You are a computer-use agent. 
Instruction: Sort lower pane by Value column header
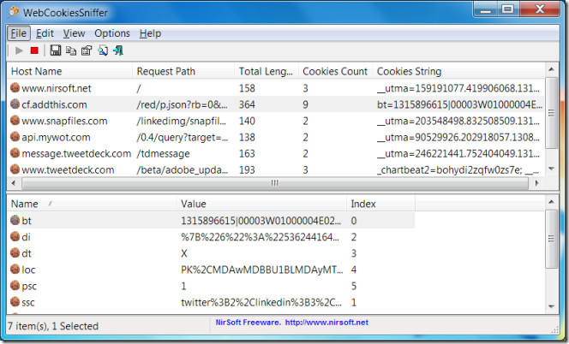[x=262, y=204]
